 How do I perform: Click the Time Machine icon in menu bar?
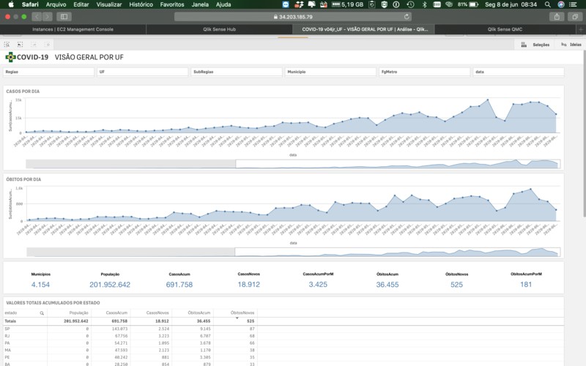(x=410, y=4)
